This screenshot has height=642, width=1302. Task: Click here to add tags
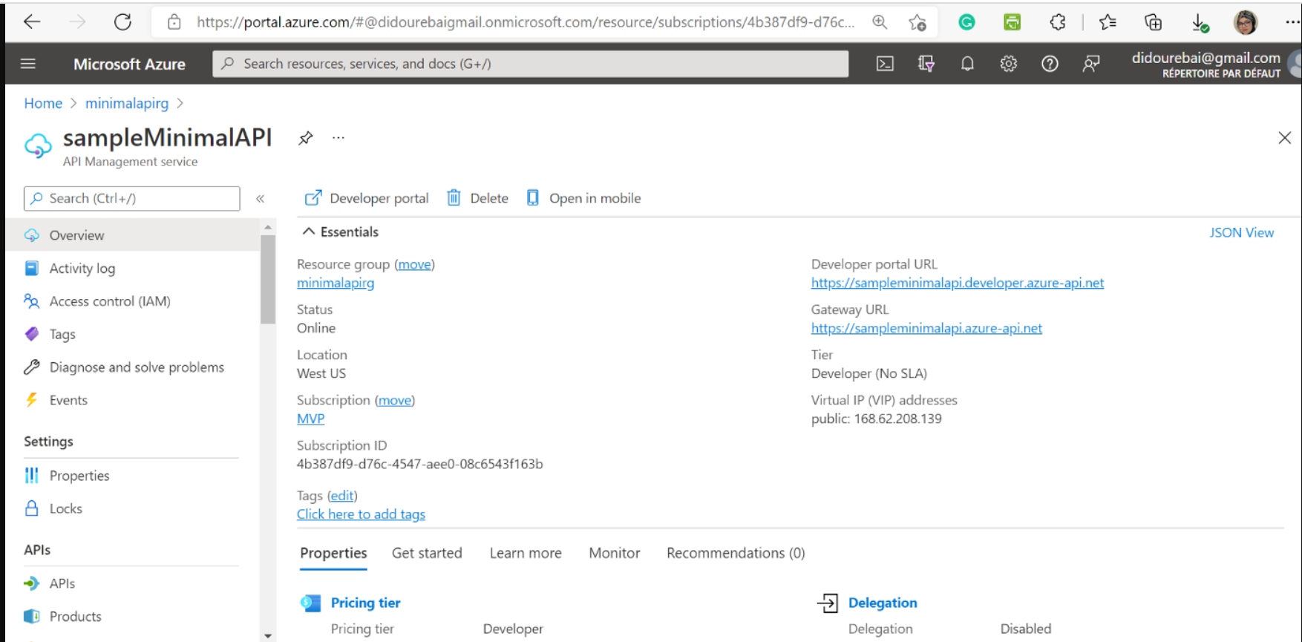point(361,514)
